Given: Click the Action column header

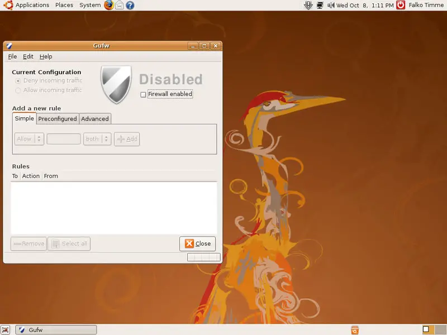Looking at the screenshot, I should click(x=31, y=176).
